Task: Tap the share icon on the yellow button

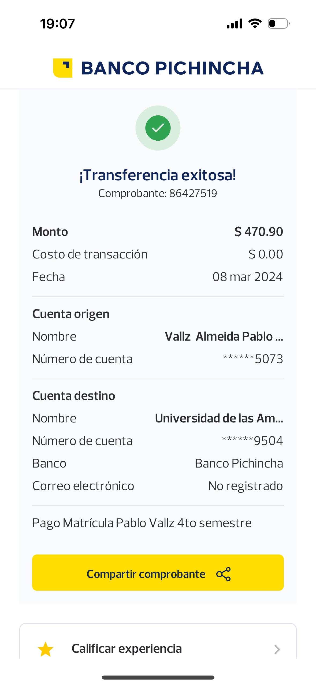Action: point(223,574)
